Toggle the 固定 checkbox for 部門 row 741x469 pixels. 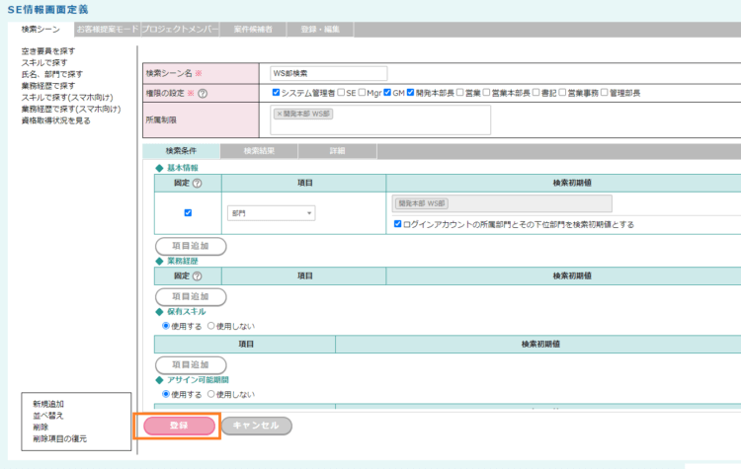(188, 212)
